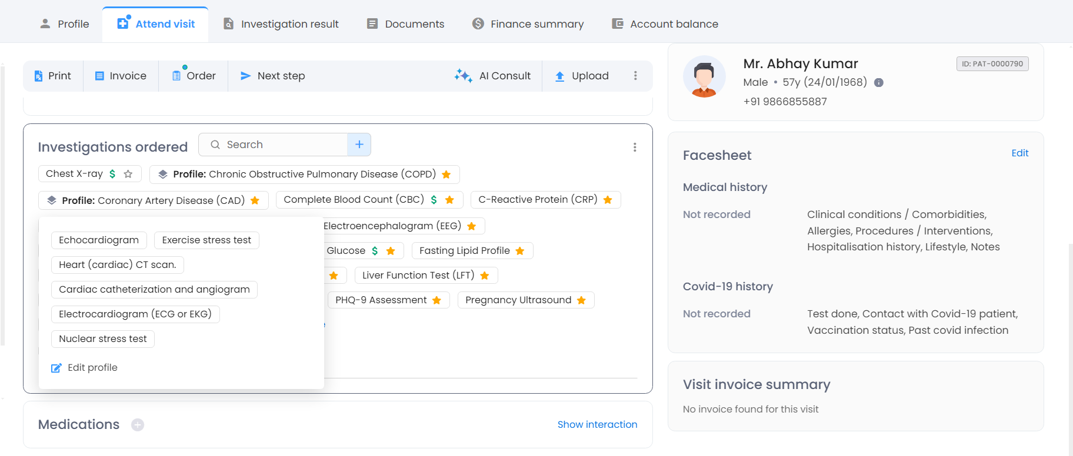
Task: Open Investigations ordered three-dot menu
Action: pos(635,147)
